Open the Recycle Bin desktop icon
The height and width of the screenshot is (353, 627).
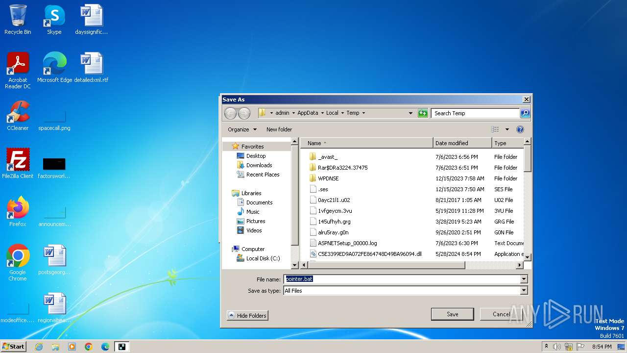click(x=18, y=20)
